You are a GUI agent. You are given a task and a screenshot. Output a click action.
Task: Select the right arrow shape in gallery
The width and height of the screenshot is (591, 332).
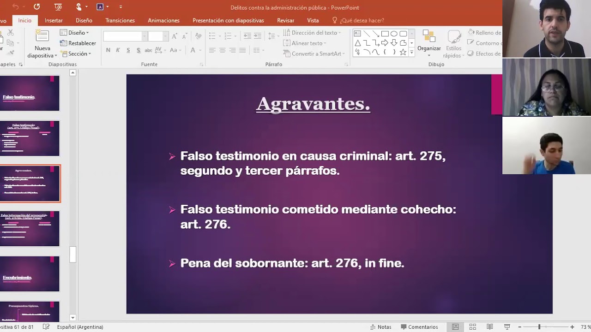pyautogui.click(x=385, y=43)
